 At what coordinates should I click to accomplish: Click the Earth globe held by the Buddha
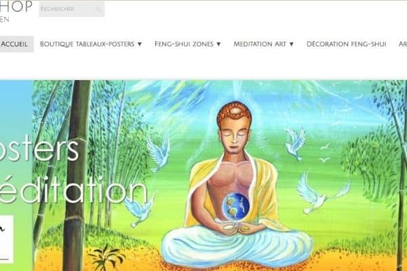click(x=236, y=206)
